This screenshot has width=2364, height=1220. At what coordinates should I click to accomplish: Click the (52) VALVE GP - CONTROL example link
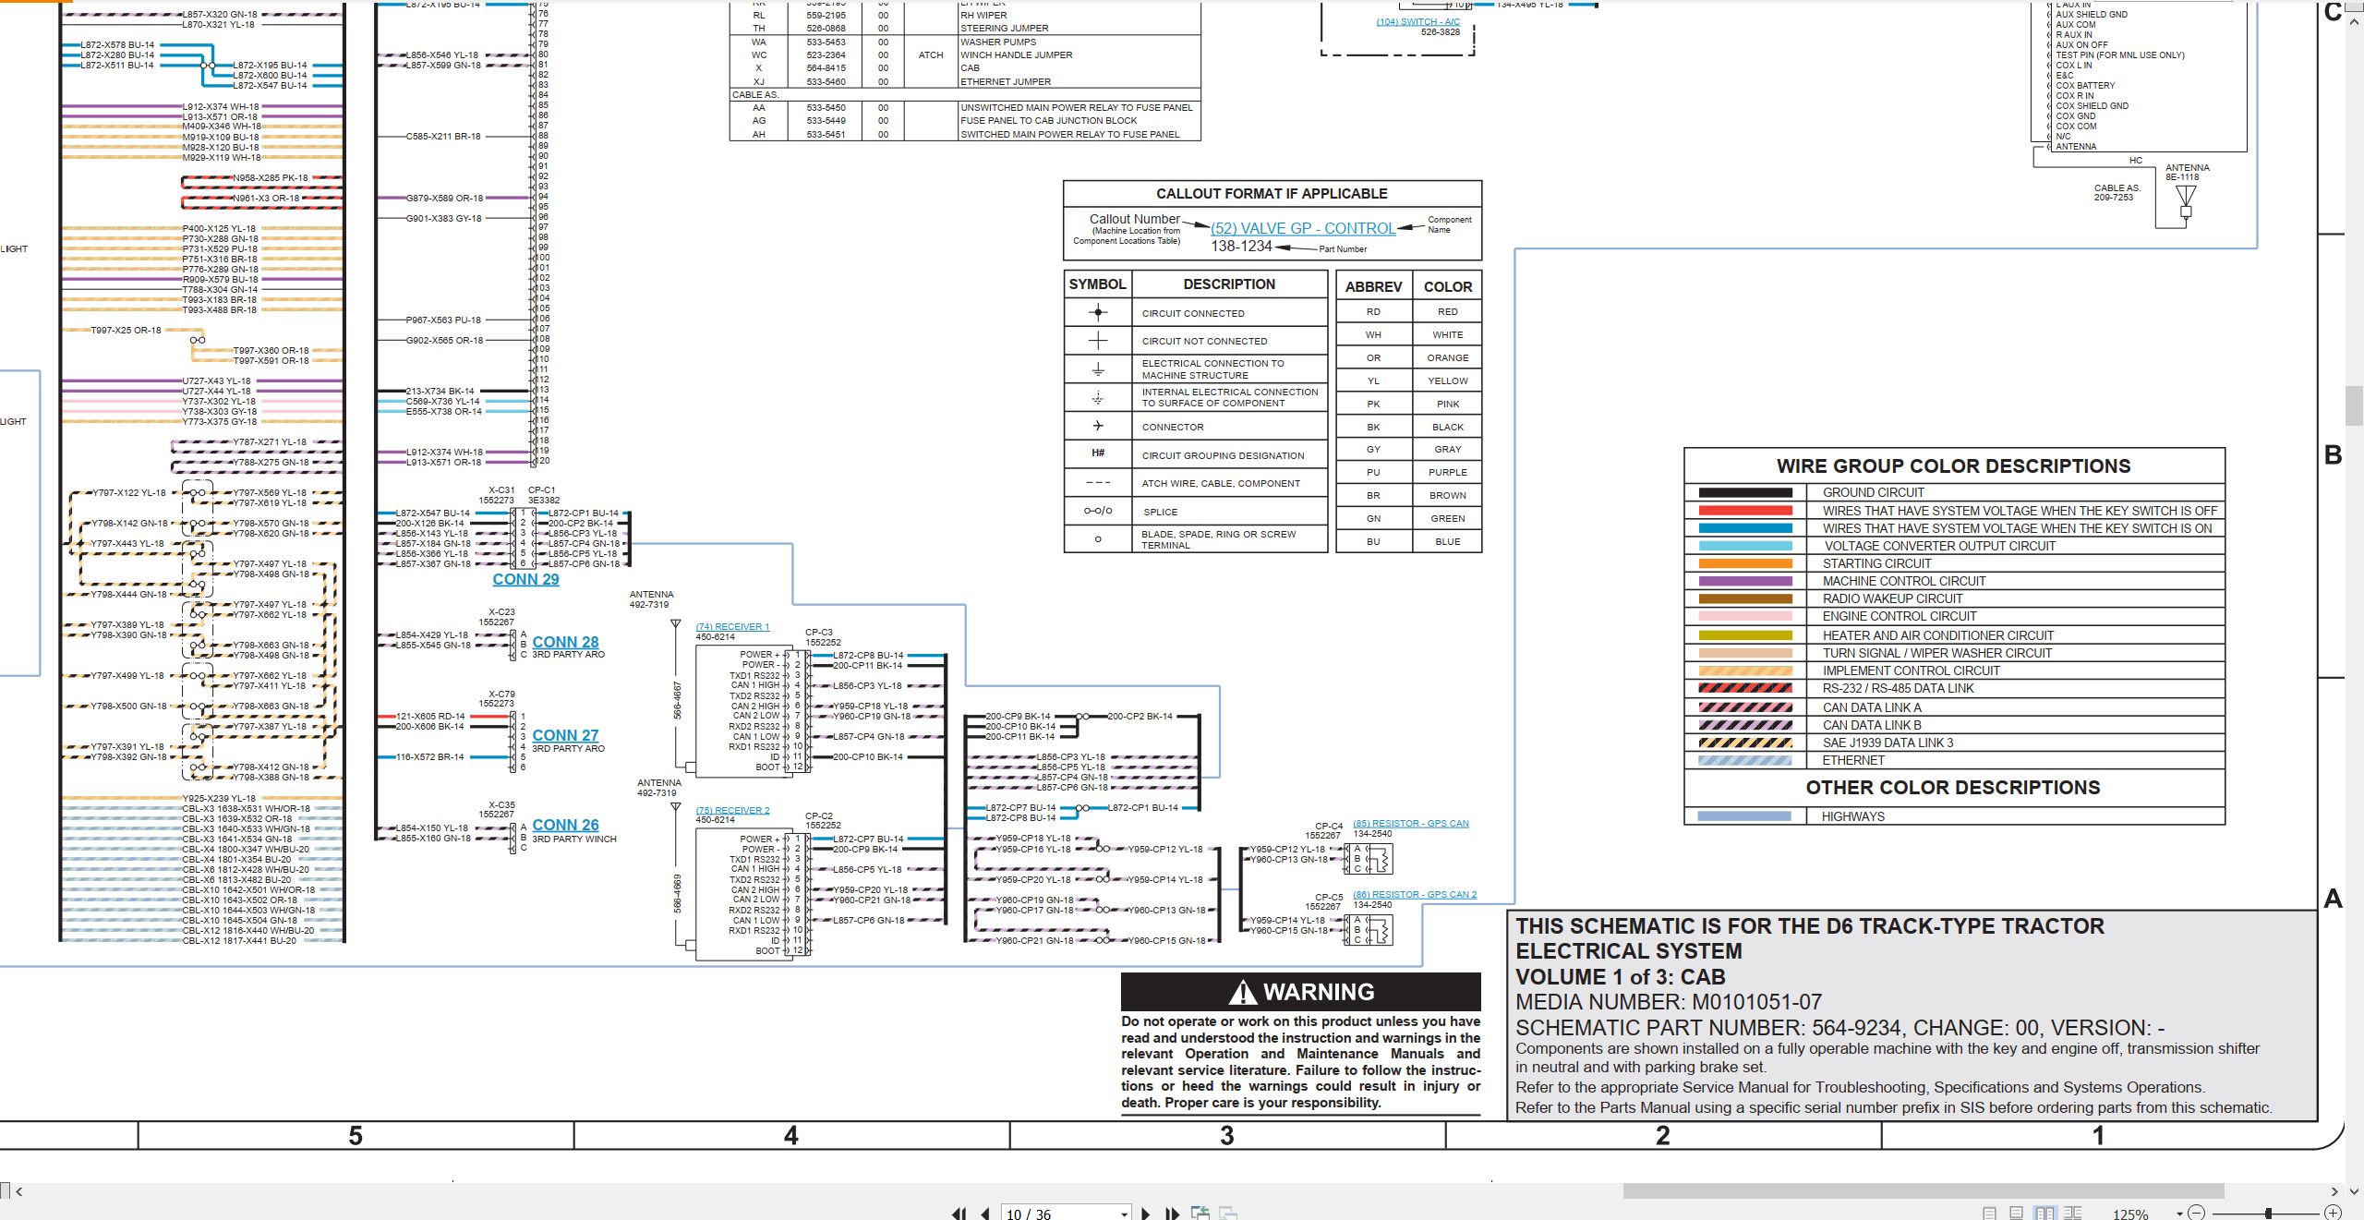coord(1303,228)
